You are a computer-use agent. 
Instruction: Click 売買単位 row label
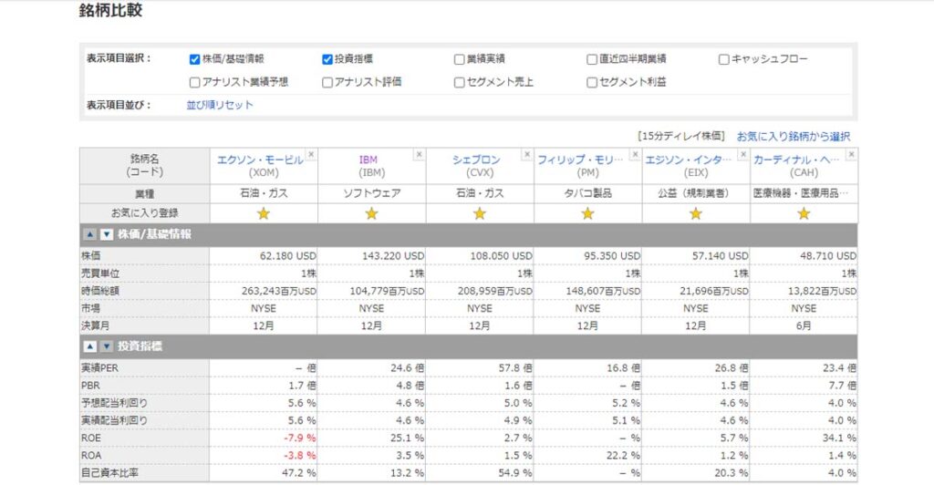click(100, 273)
